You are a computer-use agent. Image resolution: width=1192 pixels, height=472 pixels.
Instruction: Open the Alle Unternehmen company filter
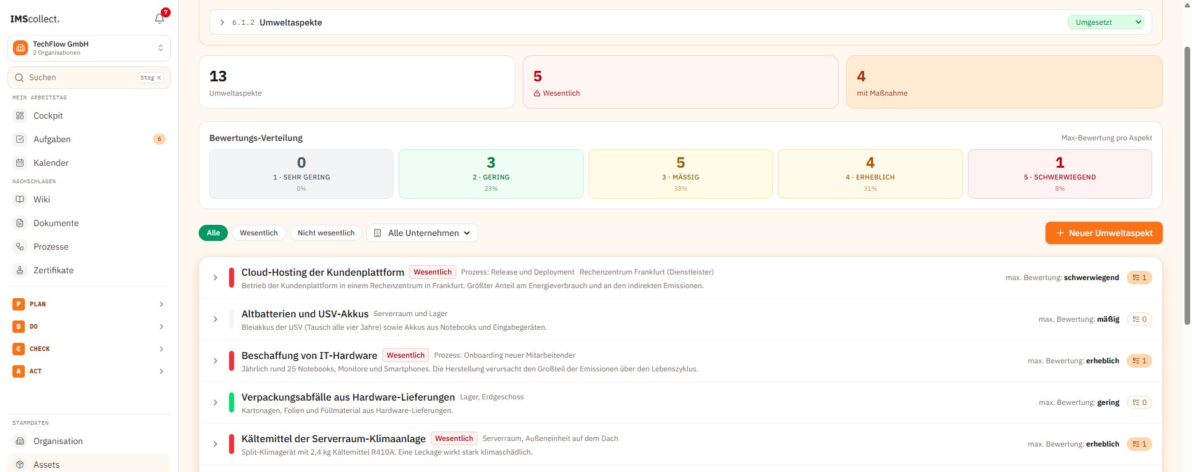[422, 233]
